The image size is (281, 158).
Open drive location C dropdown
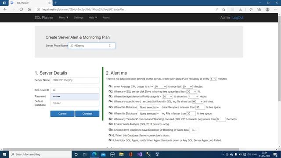[x=194, y=130]
